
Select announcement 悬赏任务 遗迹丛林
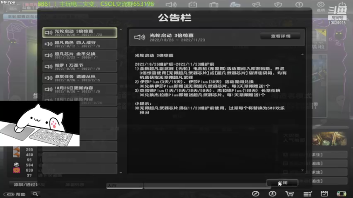click(80, 78)
